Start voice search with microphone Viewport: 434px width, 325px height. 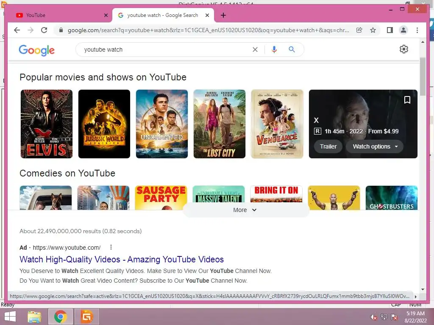pyautogui.click(x=274, y=50)
